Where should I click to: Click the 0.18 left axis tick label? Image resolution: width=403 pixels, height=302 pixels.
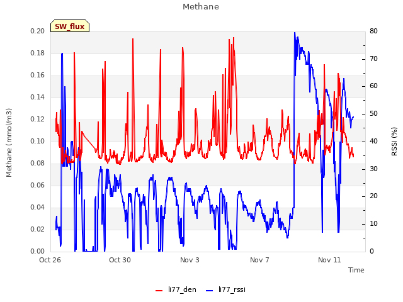pos(38,53)
